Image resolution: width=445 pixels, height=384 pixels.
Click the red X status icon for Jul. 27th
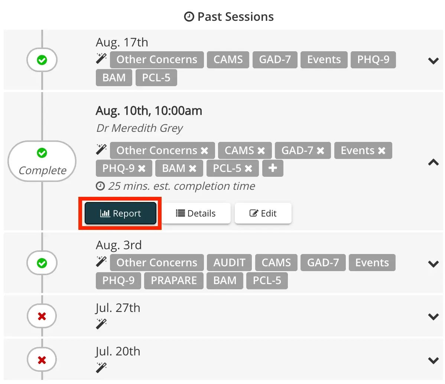42,316
